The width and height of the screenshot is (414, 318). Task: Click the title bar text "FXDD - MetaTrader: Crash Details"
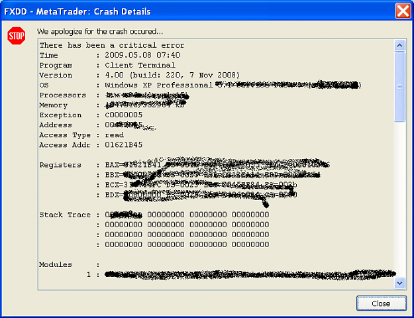tap(78, 12)
